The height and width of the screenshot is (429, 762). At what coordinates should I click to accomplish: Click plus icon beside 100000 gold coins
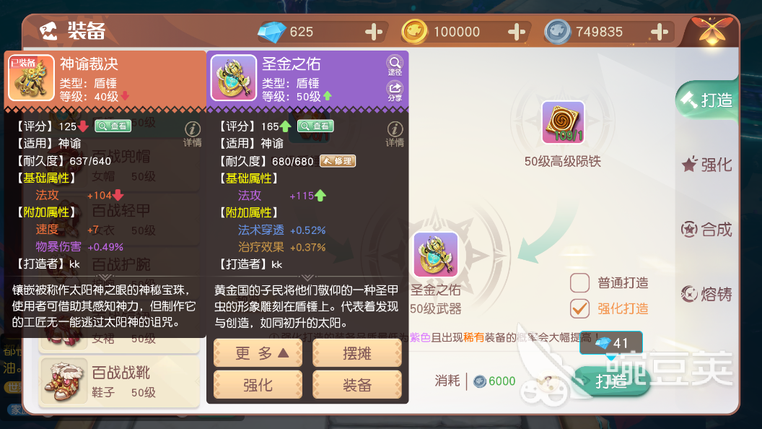coord(516,32)
